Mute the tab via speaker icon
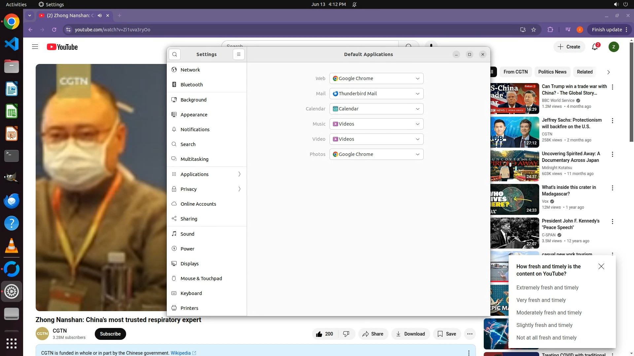Image resolution: width=634 pixels, height=356 pixels. [99, 15]
